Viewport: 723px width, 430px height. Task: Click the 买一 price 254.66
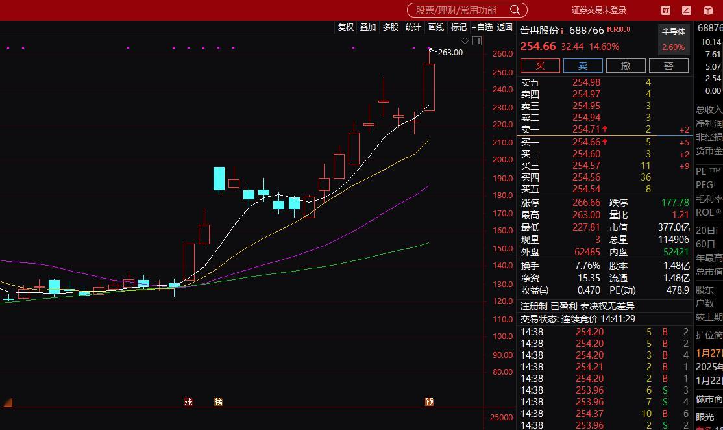586,142
